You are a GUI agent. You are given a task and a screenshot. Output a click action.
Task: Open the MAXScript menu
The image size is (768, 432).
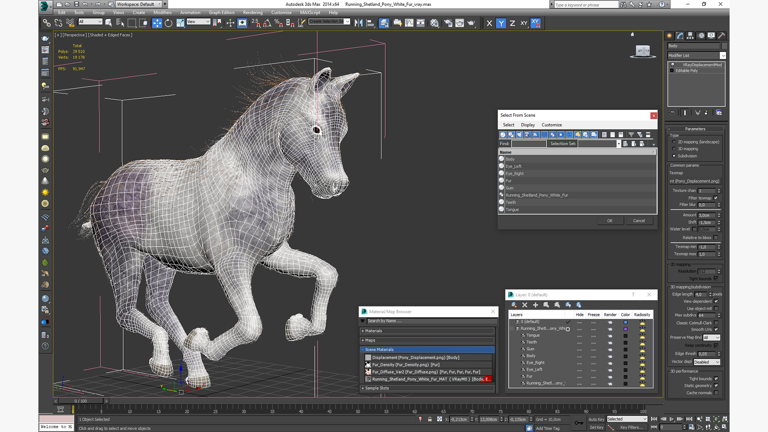310,12
